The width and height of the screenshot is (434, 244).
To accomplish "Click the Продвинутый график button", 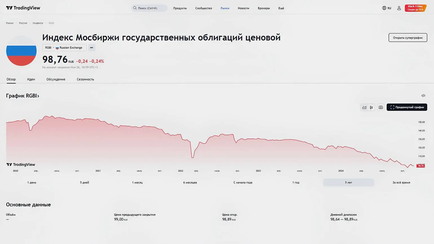I will [x=407, y=107].
